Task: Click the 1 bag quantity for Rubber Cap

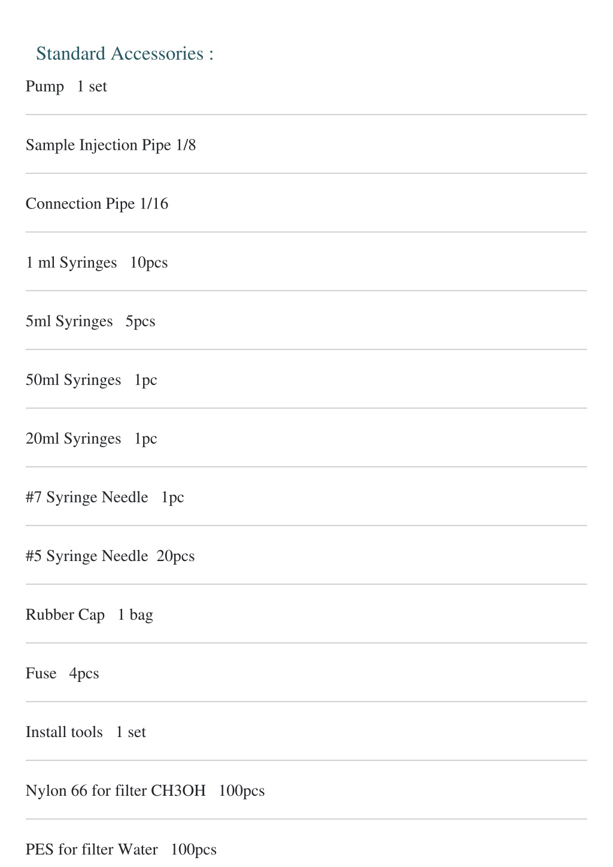Action: point(135,615)
